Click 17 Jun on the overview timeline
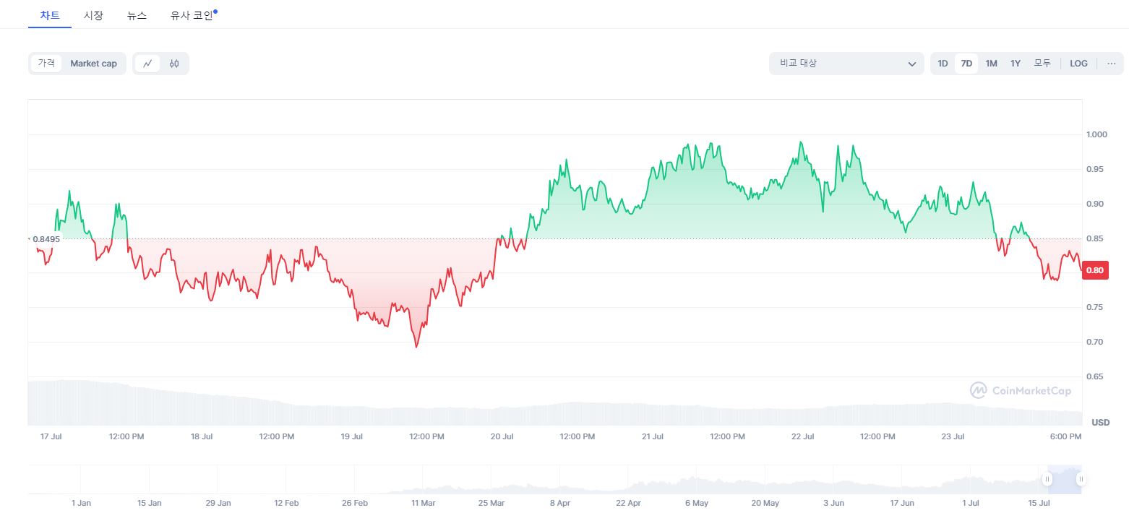 (x=902, y=503)
